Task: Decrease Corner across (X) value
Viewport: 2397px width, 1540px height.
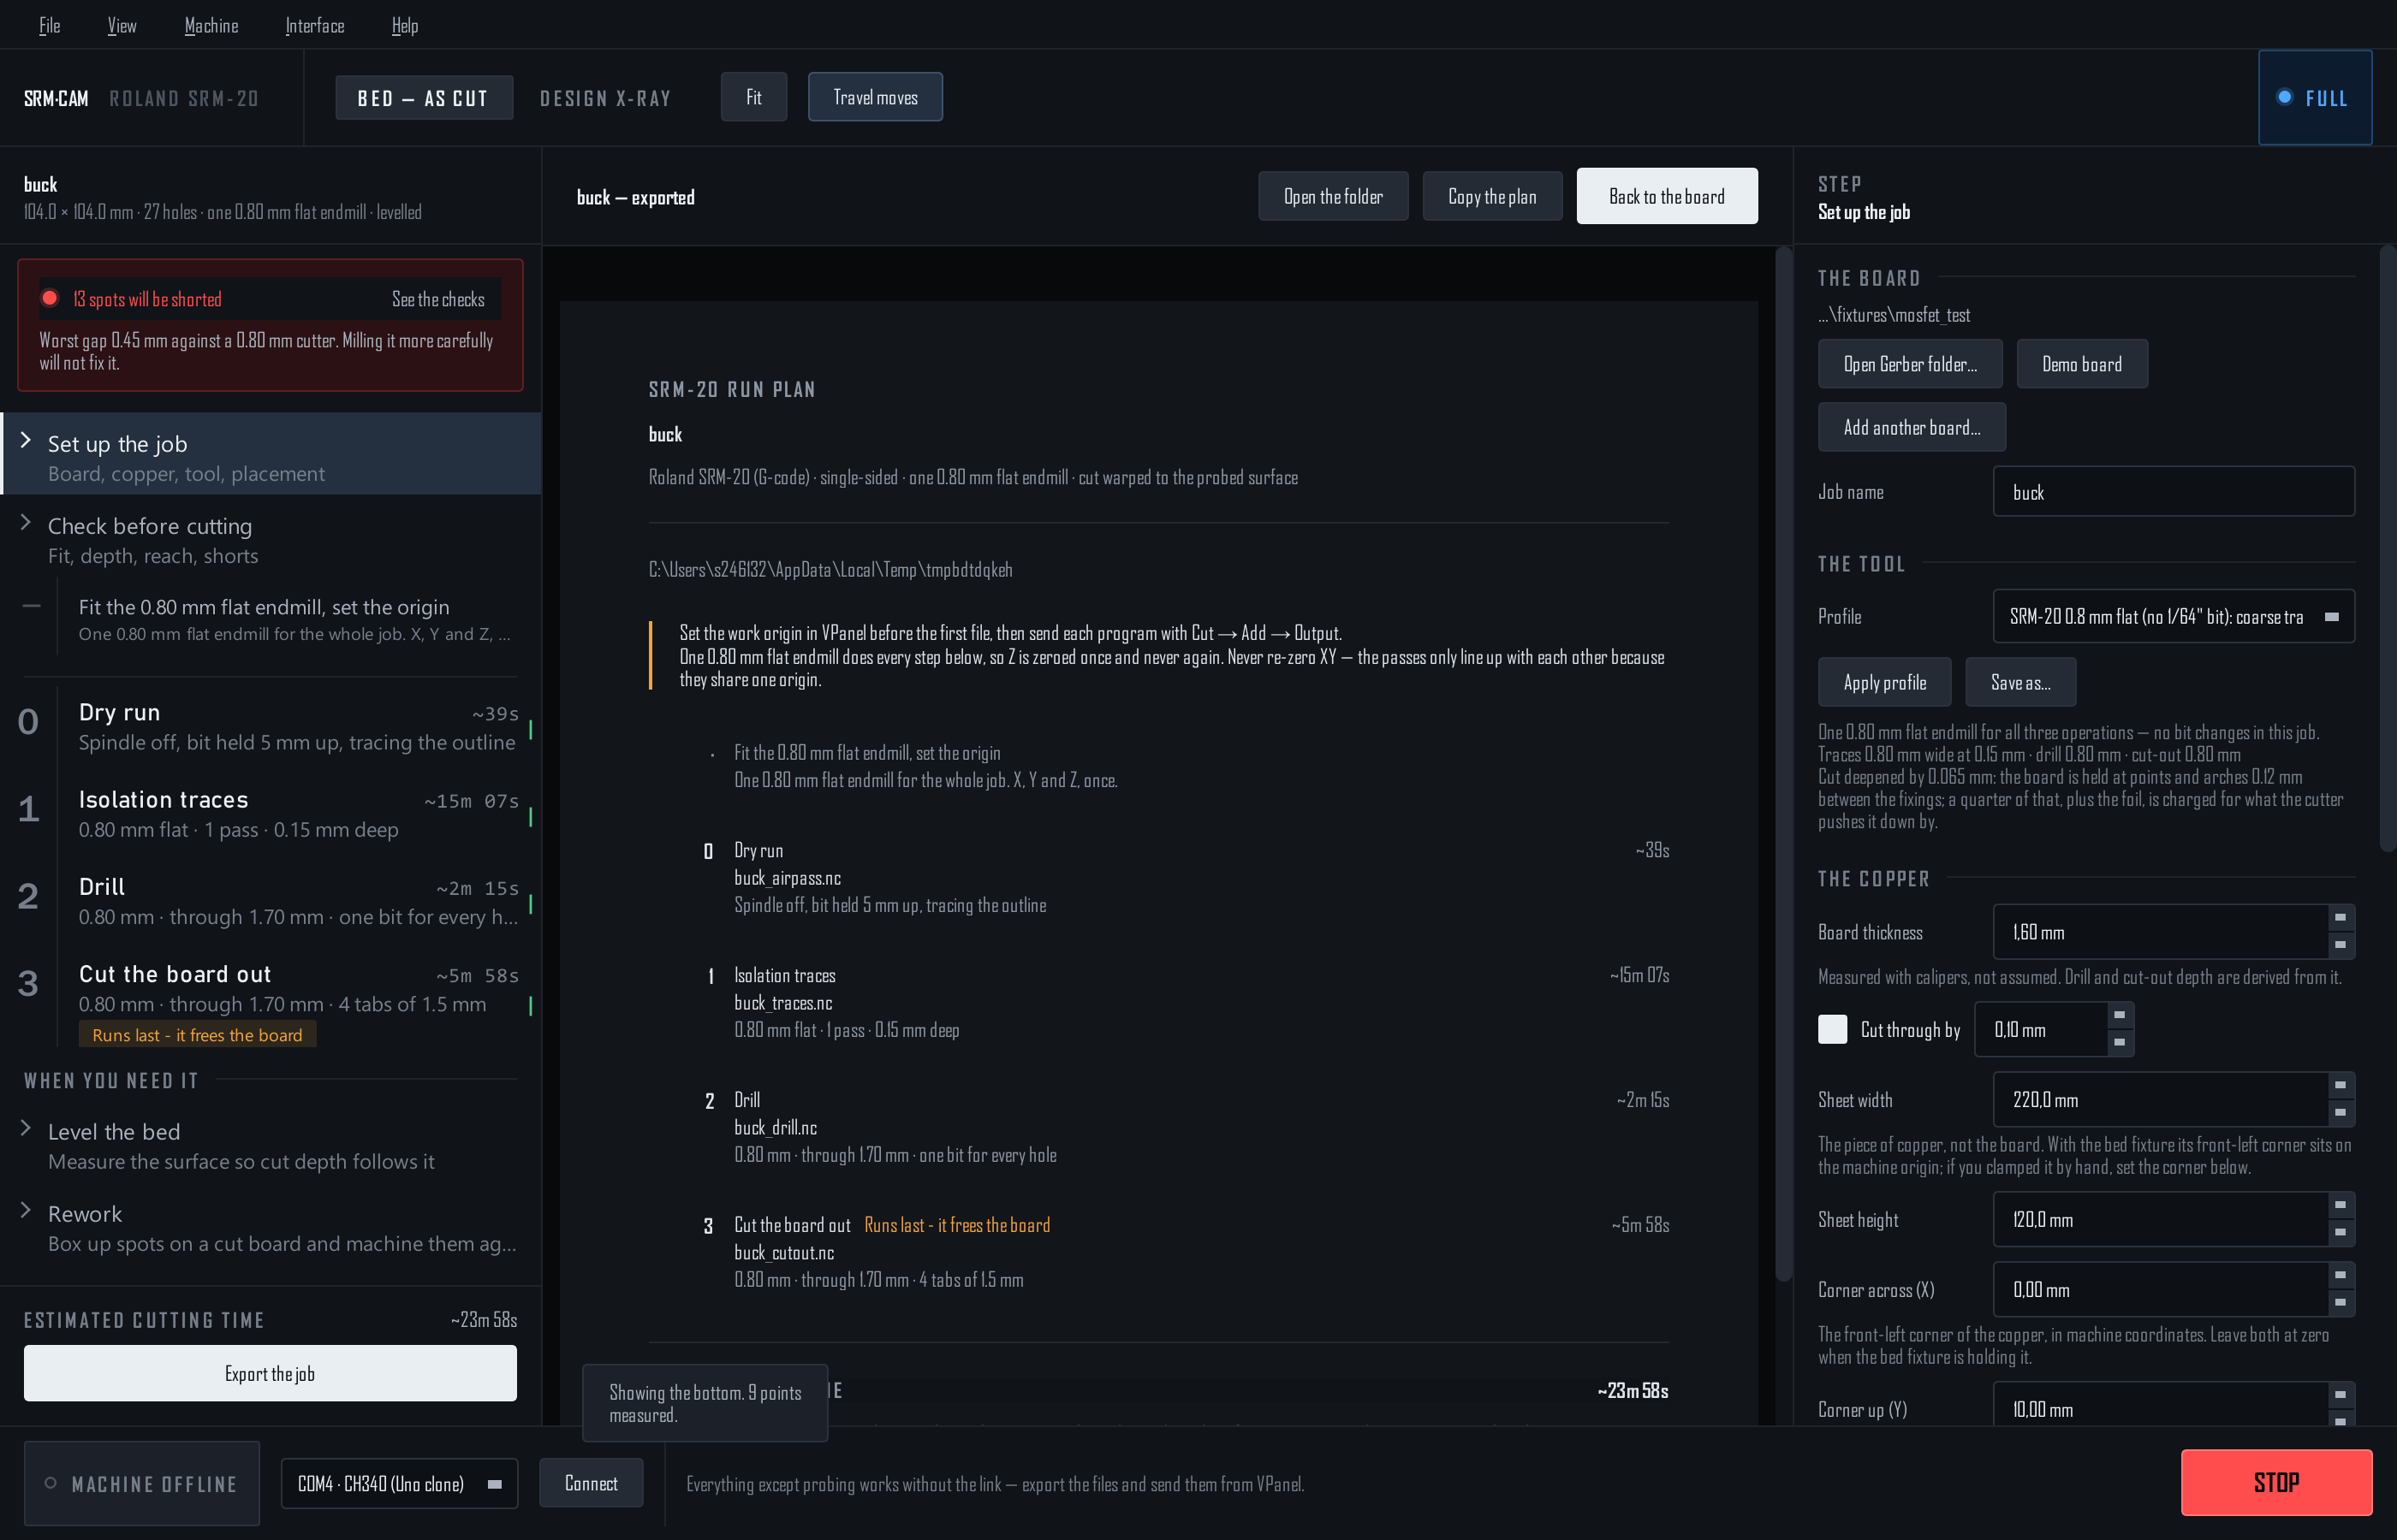Action: point(2340,1304)
